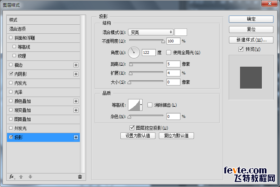Screen dimensions: 280x187
Task: Click the 距离 slider handle
Action: [131, 64]
